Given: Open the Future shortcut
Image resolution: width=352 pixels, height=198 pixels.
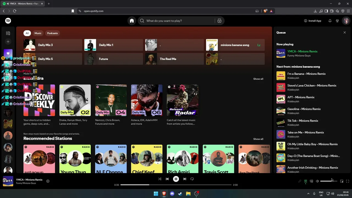Looking at the screenshot, I should (114, 59).
